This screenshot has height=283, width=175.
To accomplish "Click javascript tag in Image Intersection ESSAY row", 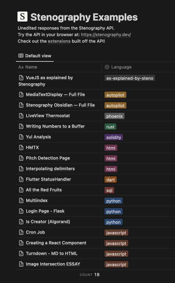I will coord(116,264).
